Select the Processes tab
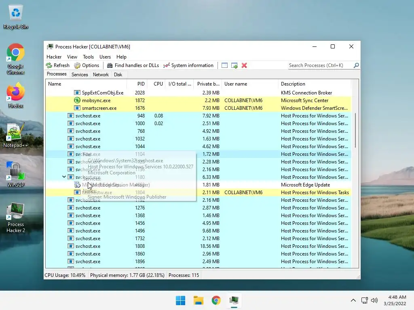 coord(57,74)
